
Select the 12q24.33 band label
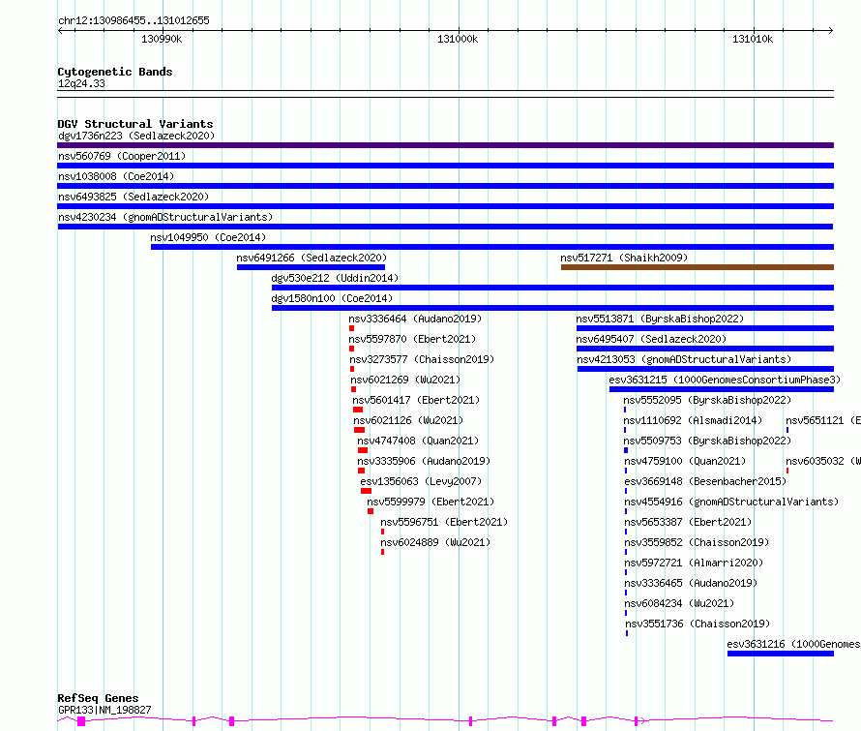(81, 83)
